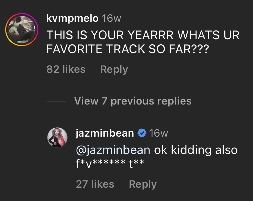Click the 16w timestamp after verified badge
This screenshot has width=253, height=201.
158,133
